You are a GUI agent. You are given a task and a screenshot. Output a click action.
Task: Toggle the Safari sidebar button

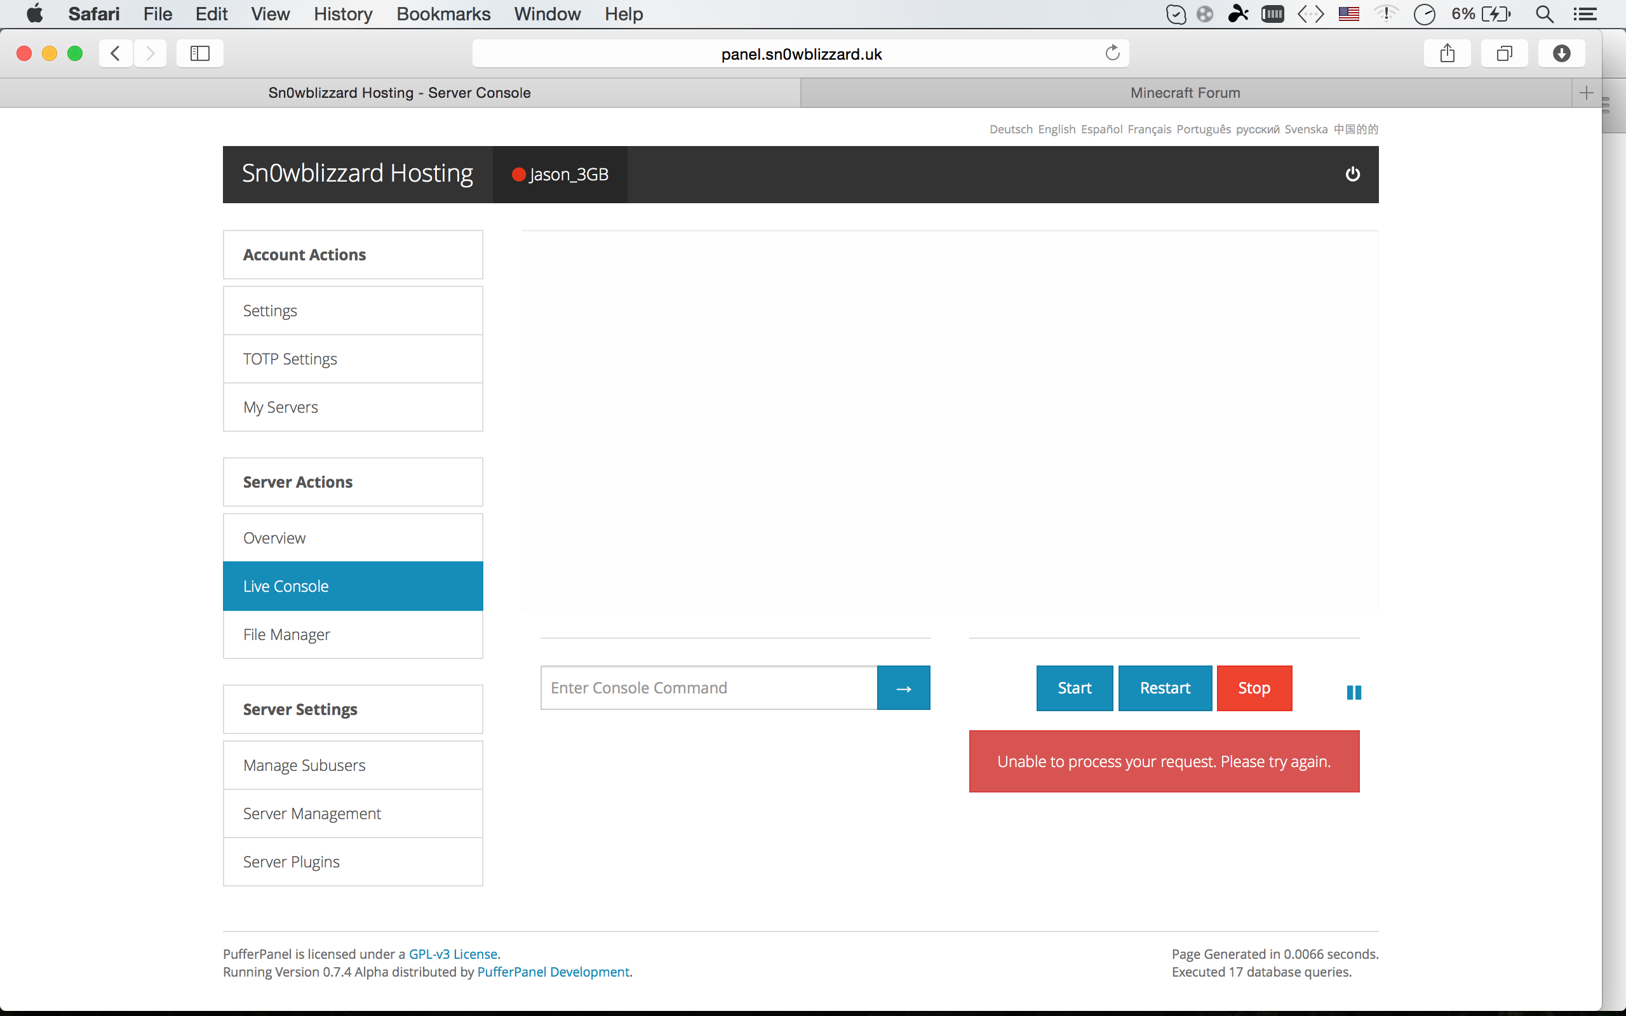coord(199,53)
